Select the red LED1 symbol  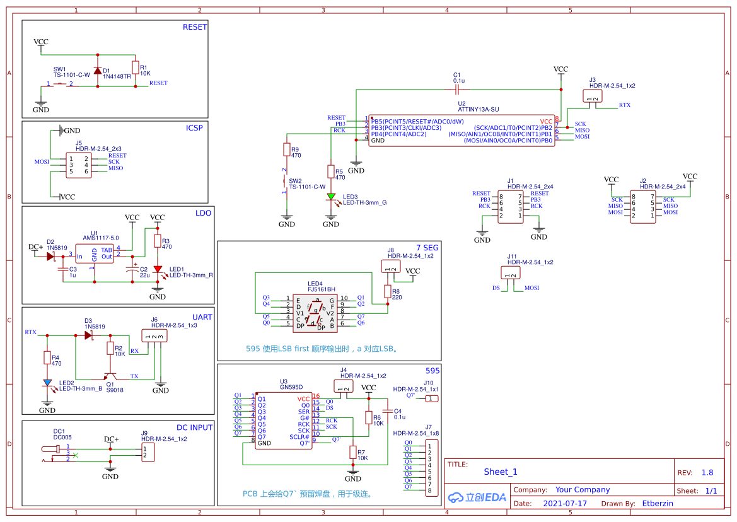point(158,269)
